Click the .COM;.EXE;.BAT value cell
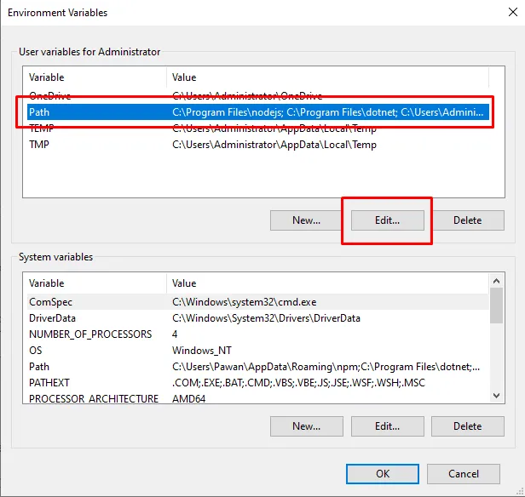 coord(298,382)
